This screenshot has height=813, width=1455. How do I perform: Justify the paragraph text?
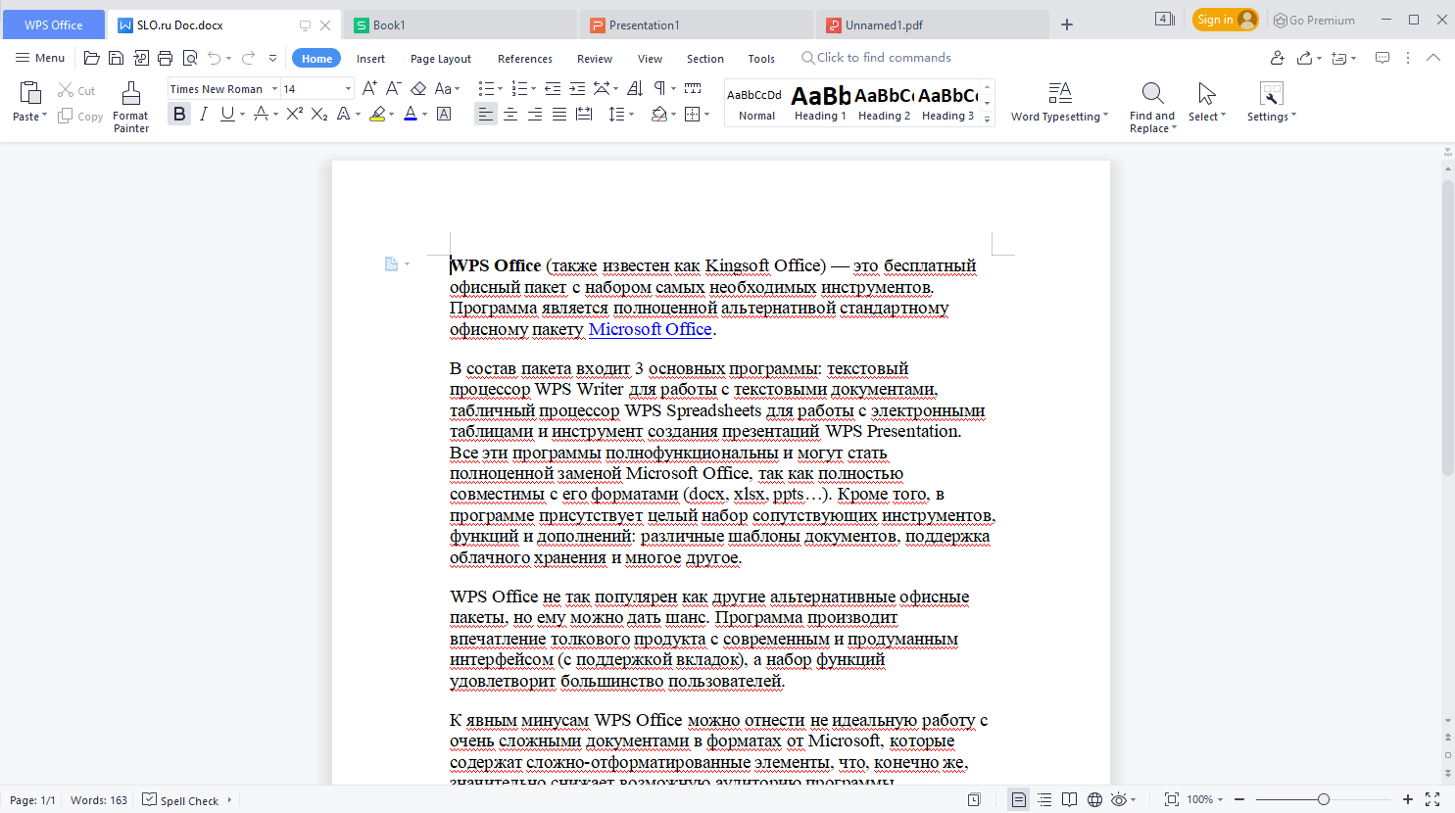click(x=559, y=115)
